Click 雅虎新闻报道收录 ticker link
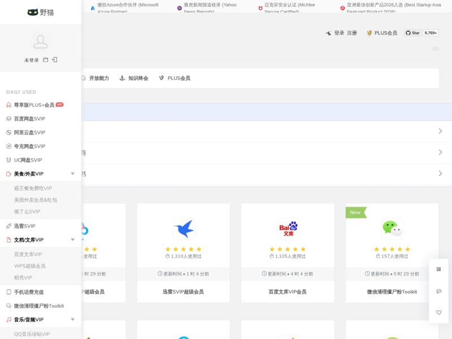This screenshot has height=339, width=452. 210,8
